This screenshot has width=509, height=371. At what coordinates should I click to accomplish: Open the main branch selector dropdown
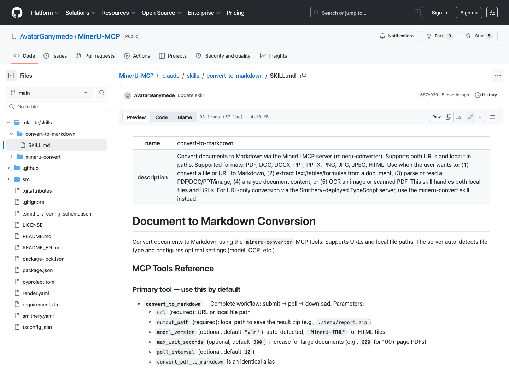tap(49, 93)
